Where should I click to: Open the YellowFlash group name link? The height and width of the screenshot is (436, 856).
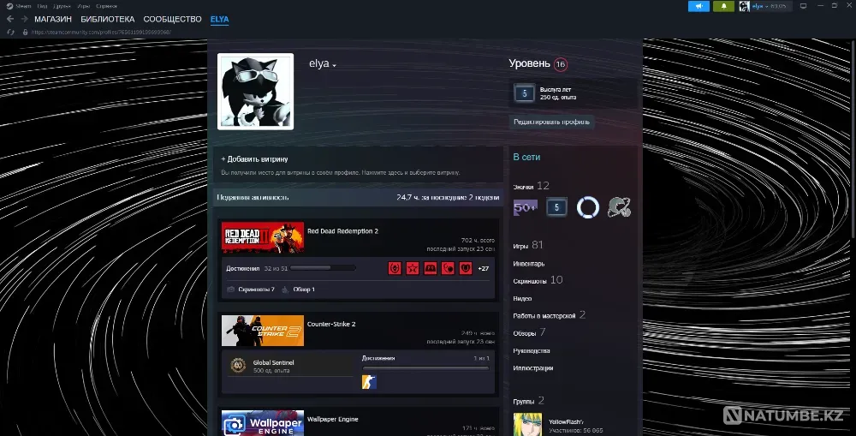pyautogui.click(x=566, y=421)
